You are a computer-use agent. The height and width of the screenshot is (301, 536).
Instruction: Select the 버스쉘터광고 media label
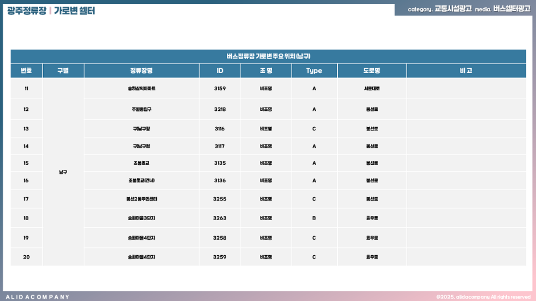click(x=512, y=9)
